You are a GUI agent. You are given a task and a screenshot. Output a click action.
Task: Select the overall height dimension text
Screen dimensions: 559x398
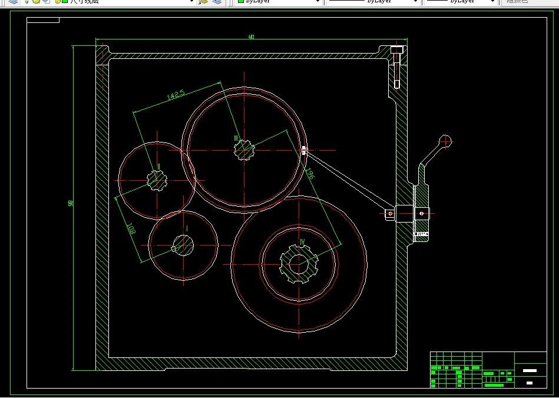tap(70, 204)
